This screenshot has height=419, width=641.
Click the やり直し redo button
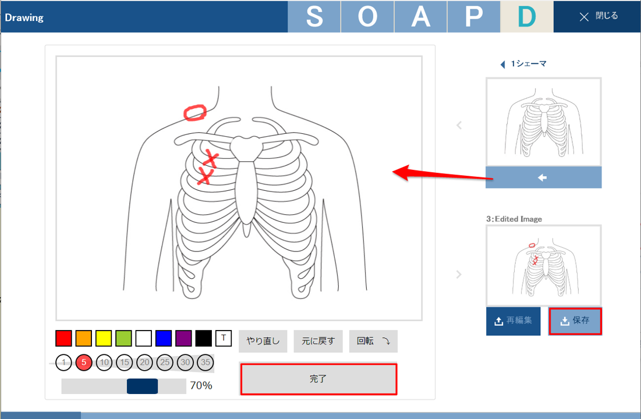point(263,341)
